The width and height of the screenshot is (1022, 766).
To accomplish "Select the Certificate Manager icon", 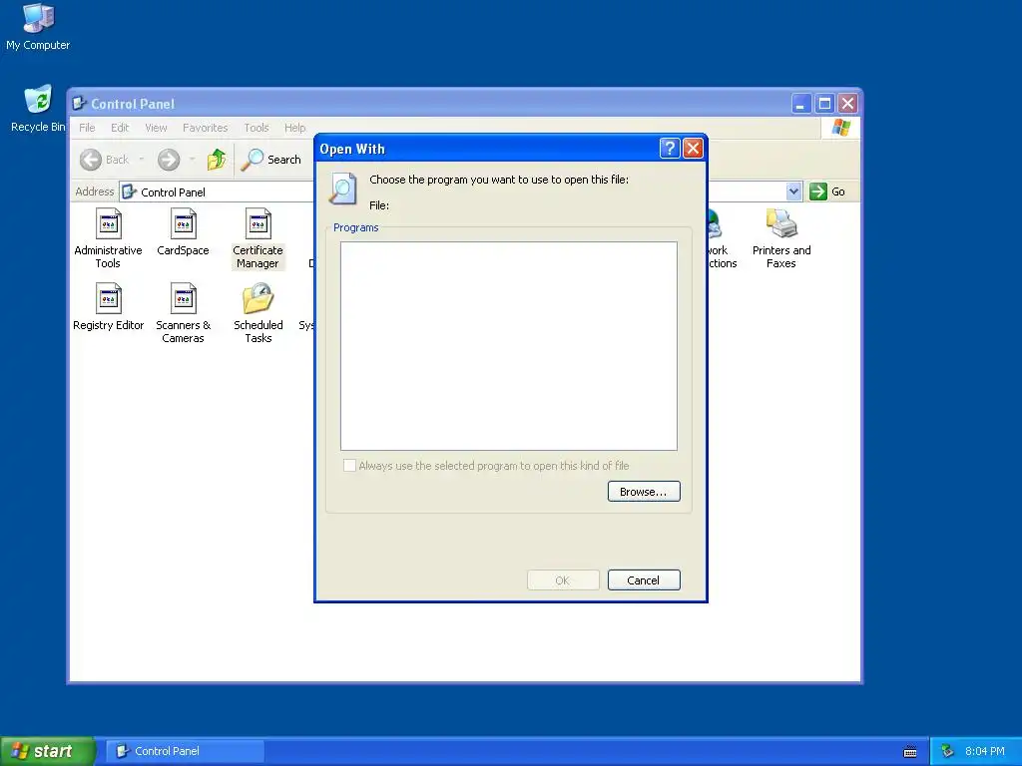I will point(258,238).
